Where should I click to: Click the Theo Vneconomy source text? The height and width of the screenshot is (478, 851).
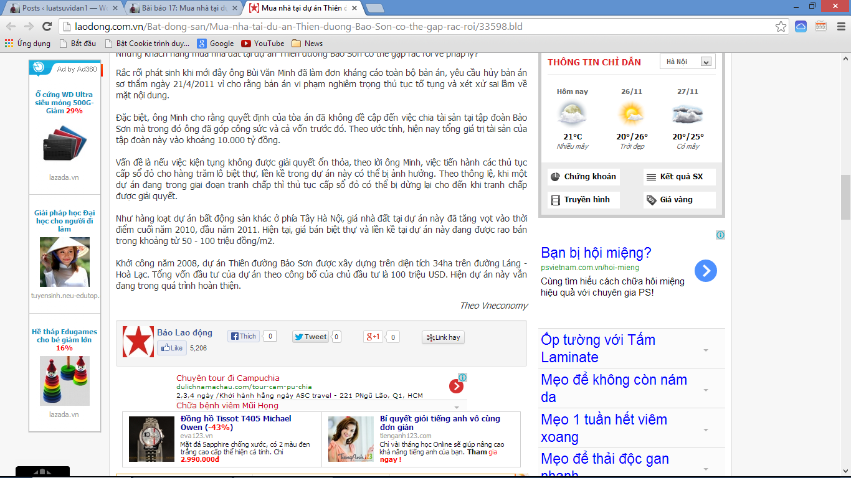(493, 306)
